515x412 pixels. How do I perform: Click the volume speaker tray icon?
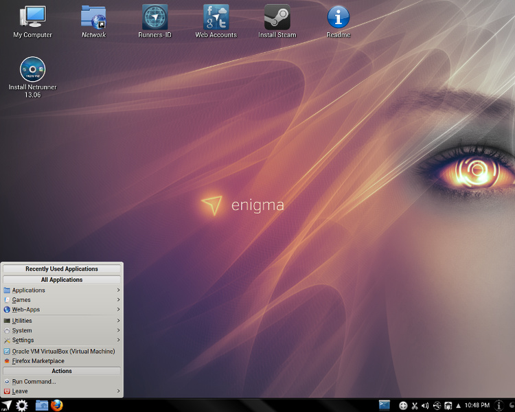pyautogui.click(x=425, y=406)
